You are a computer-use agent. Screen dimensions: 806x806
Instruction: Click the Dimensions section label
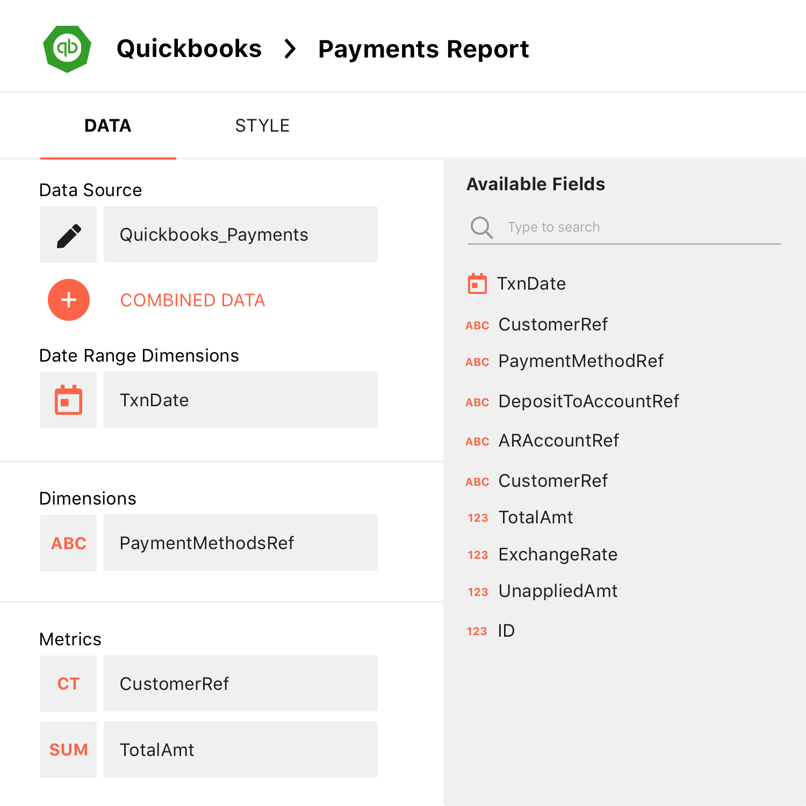pos(88,499)
